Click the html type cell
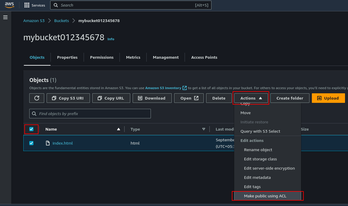 135,143
